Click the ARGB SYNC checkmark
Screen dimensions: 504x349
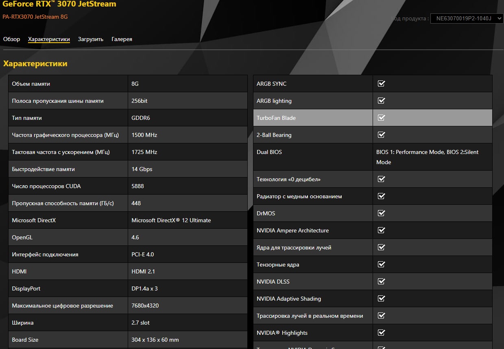[381, 84]
